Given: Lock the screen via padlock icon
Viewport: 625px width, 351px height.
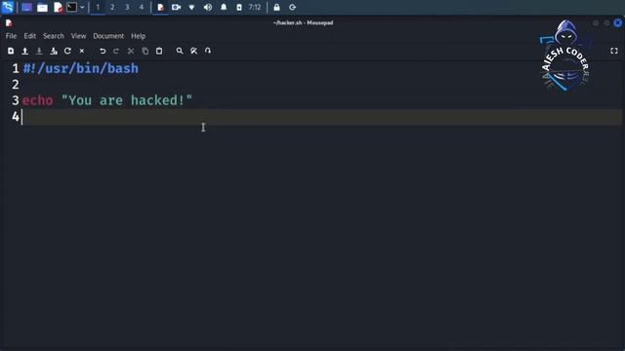Looking at the screenshot, I should click(x=276, y=7).
